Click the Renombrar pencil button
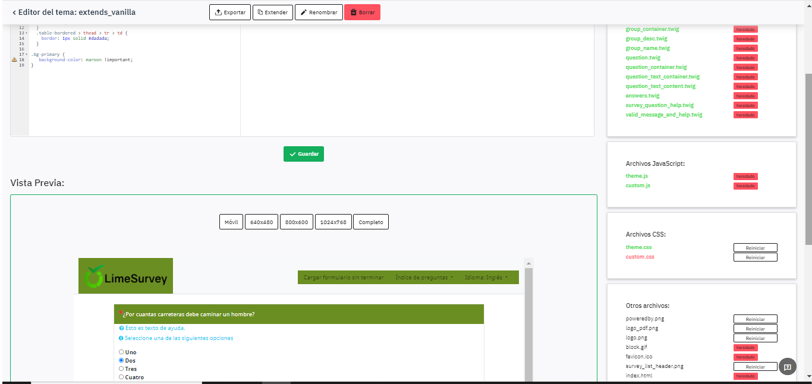Screen dimensions: 812x384 319,12
